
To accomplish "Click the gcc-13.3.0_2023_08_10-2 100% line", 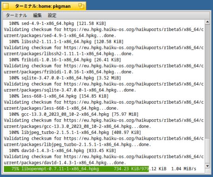I will tap(74, 114).
